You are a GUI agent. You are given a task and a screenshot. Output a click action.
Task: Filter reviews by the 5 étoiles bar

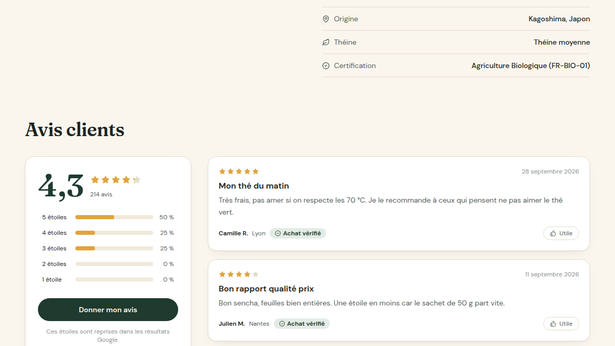tap(114, 217)
